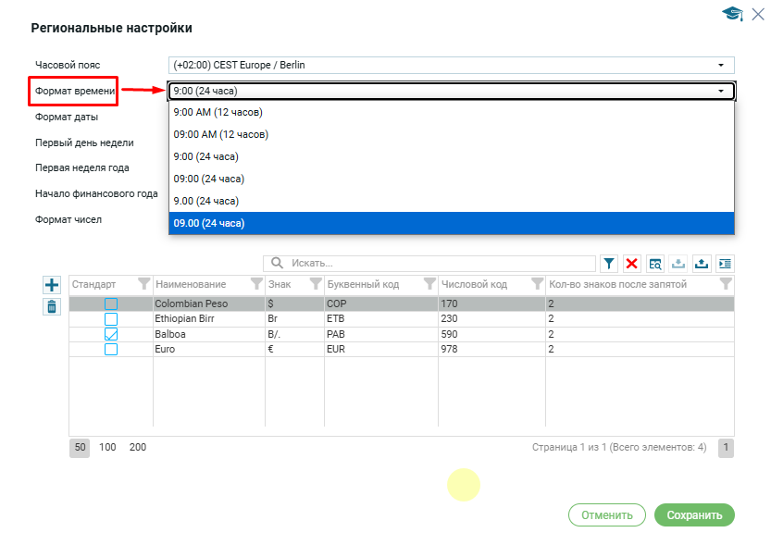Click the Сохранить button
This screenshot has height=545, width=771.
point(693,515)
